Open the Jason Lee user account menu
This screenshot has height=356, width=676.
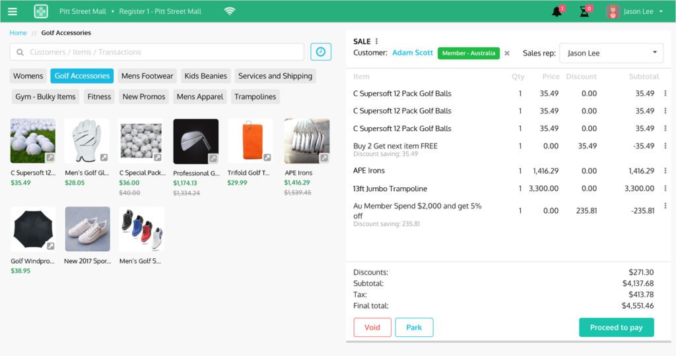(x=637, y=11)
